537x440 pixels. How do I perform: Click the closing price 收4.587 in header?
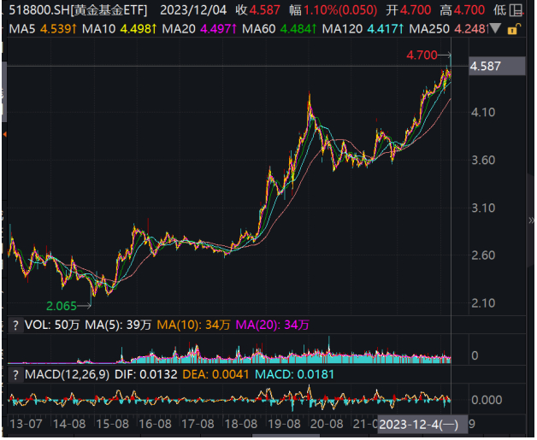click(258, 10)
